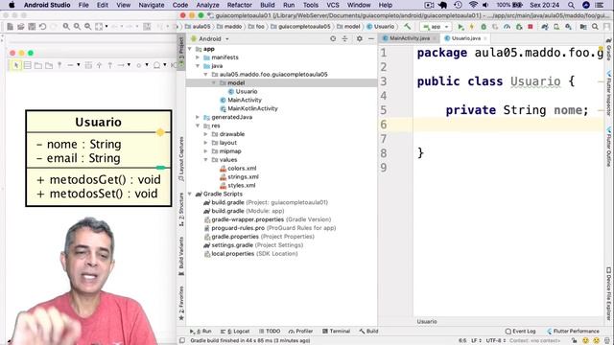Toggle the Structure side panel tab

181,210
